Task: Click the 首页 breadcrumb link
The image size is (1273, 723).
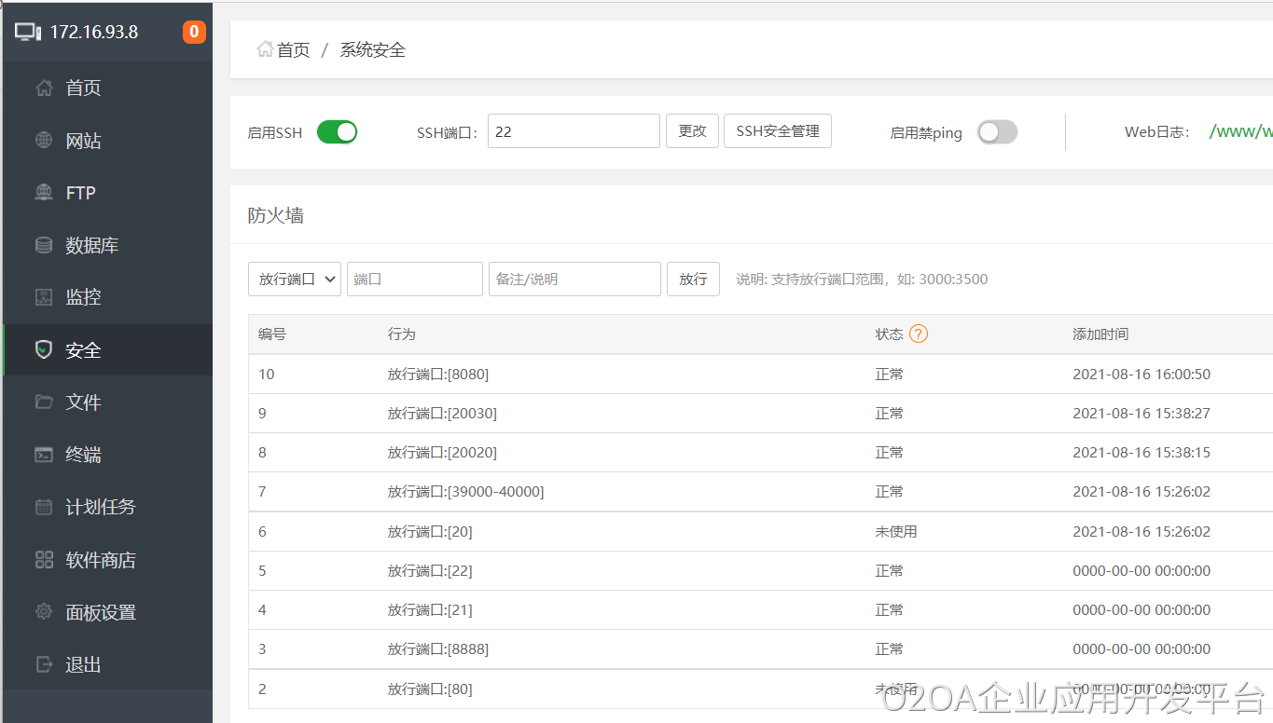Action: [x=293, y=50]
